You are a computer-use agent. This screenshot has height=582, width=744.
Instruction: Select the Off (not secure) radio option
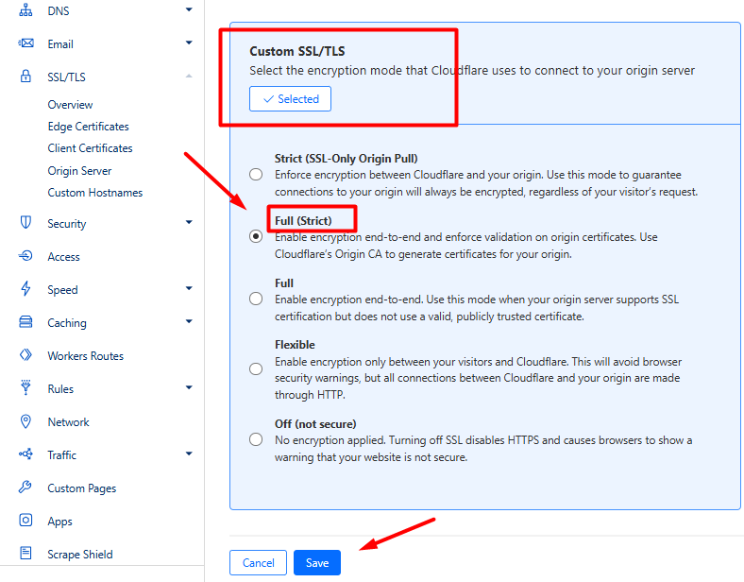click(x=256, y=439)
